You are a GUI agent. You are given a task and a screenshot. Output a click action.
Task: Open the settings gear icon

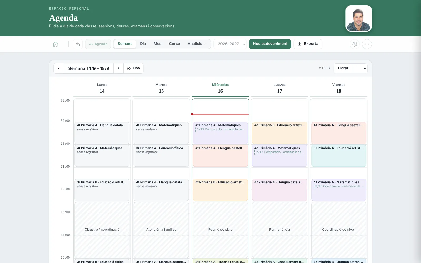click(355, 44)
